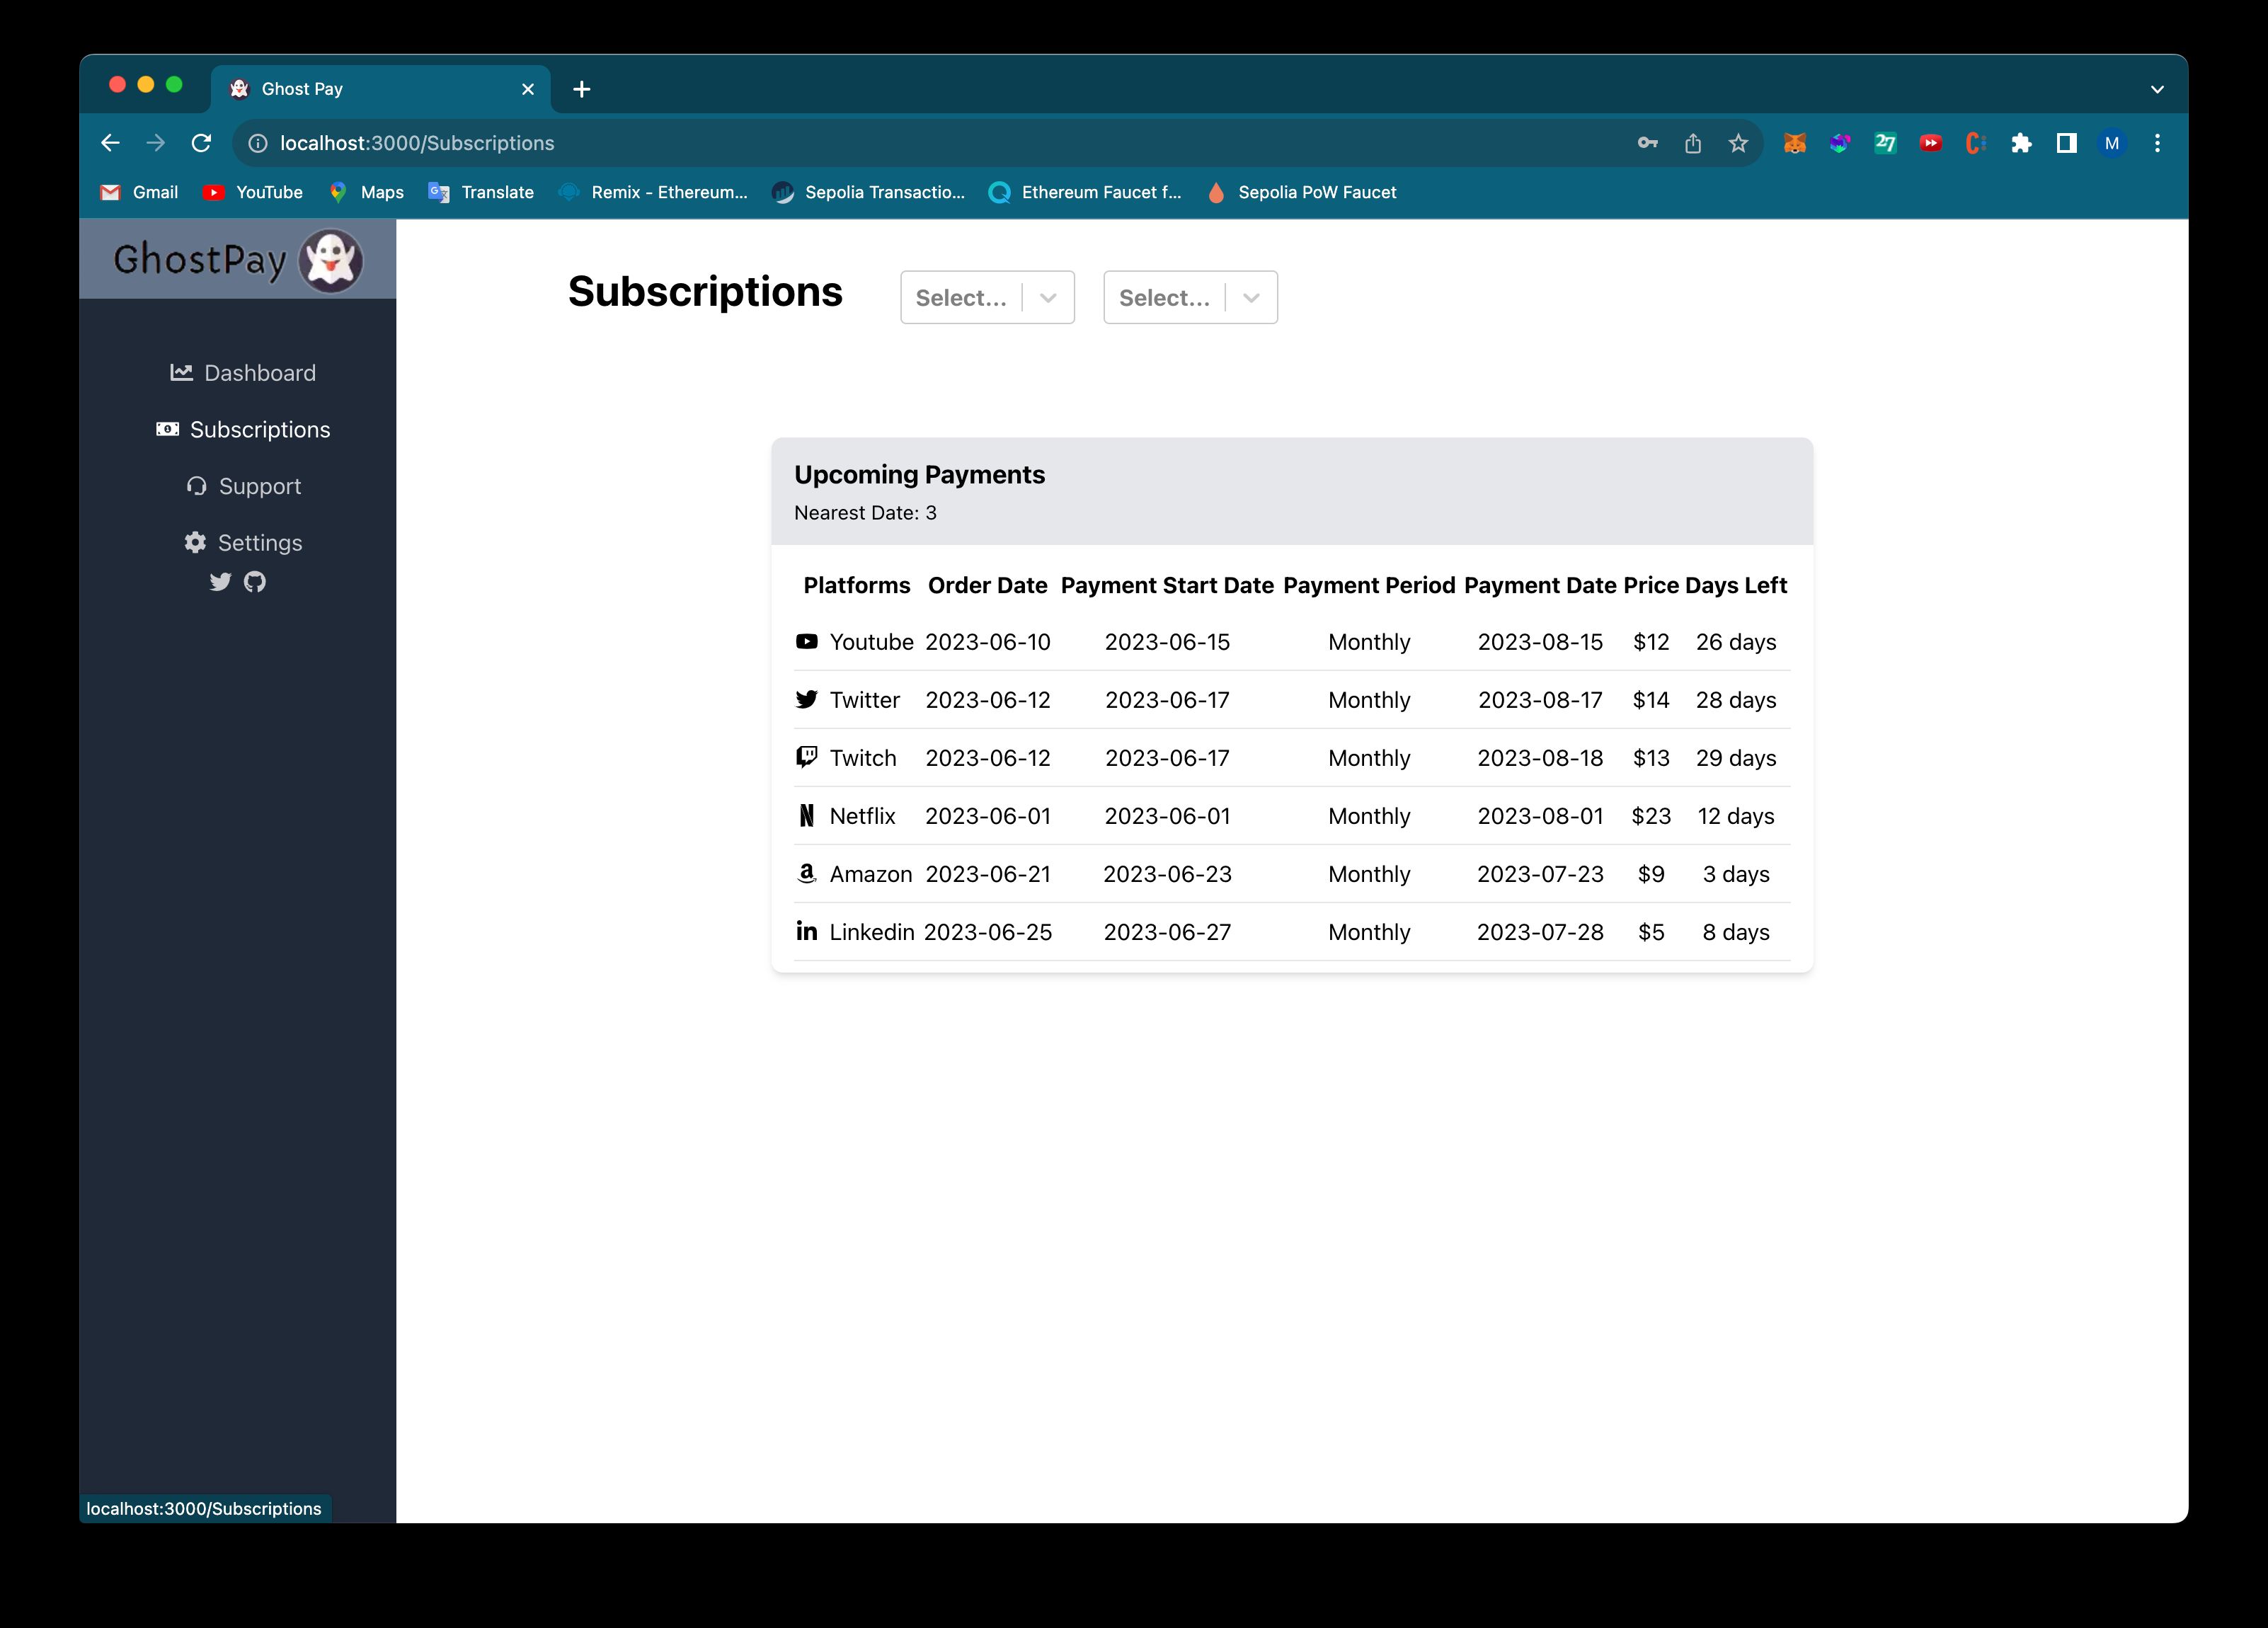The height and width of the screenshot is (1628, 2268).
Task: Click the YouTube platform icon
Action: pos(806,639)
